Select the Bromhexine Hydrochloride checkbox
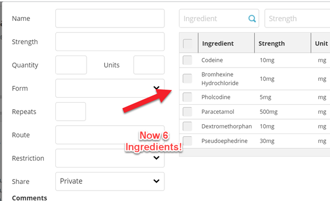Screen dimensions: 330x201 187,79
